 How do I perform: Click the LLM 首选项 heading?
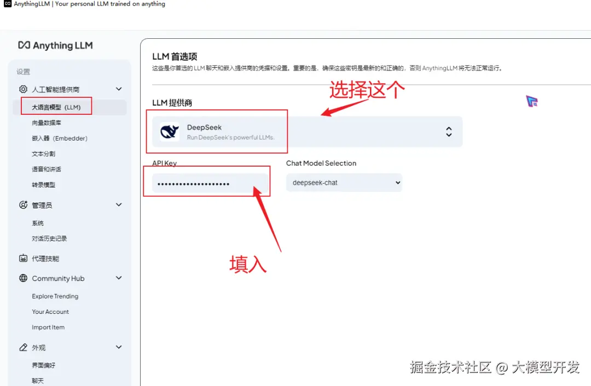(175, 56)
